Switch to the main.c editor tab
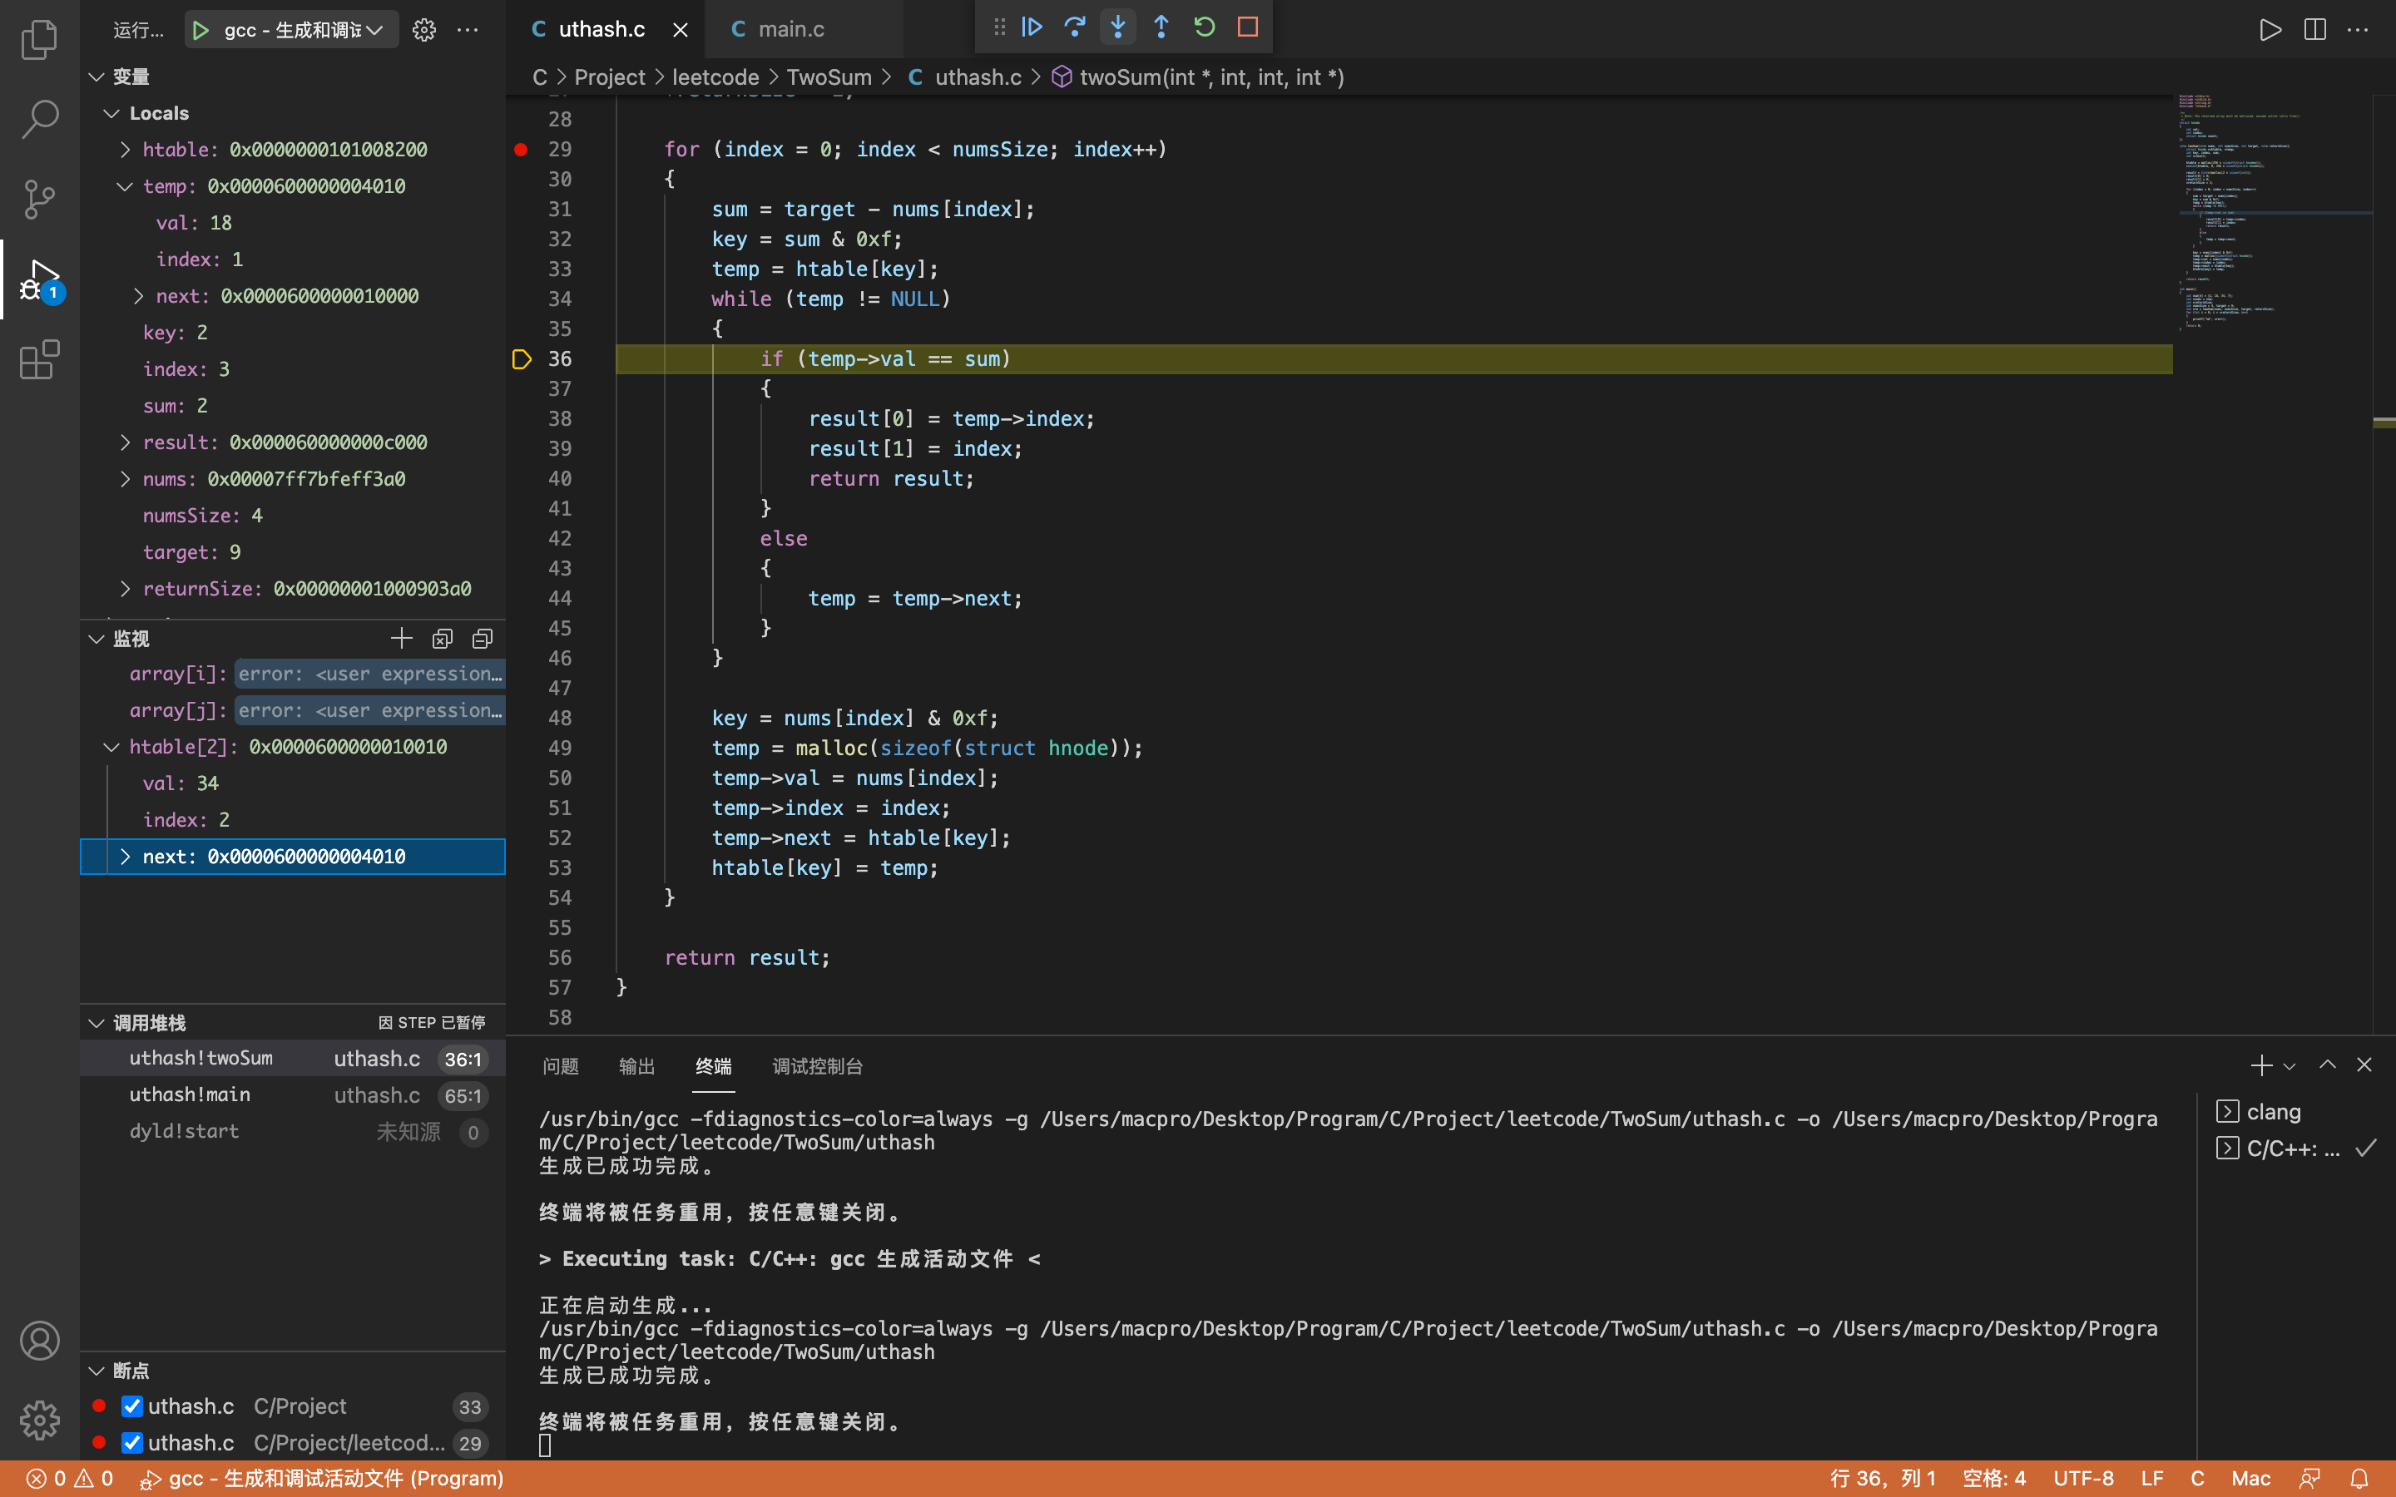 pos(790,30)
